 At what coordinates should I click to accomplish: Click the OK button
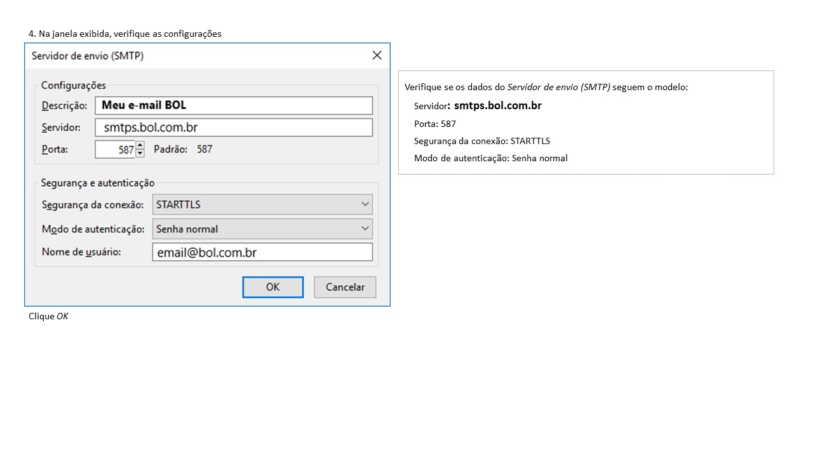(x=272, y=287)
